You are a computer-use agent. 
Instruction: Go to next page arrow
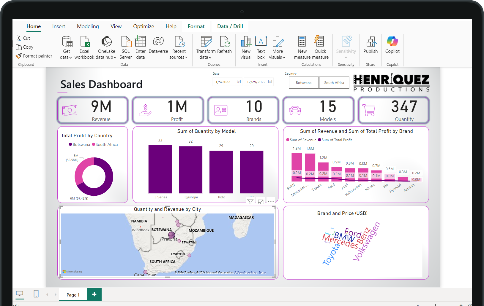(x=55, y=294)
